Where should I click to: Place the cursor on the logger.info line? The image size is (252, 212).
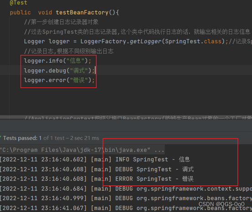click(57, 61)
